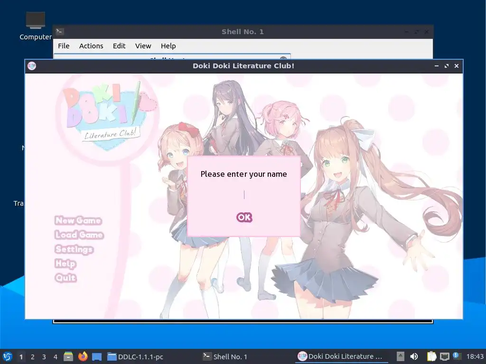Start a New Game from menu

pos(78,220)
